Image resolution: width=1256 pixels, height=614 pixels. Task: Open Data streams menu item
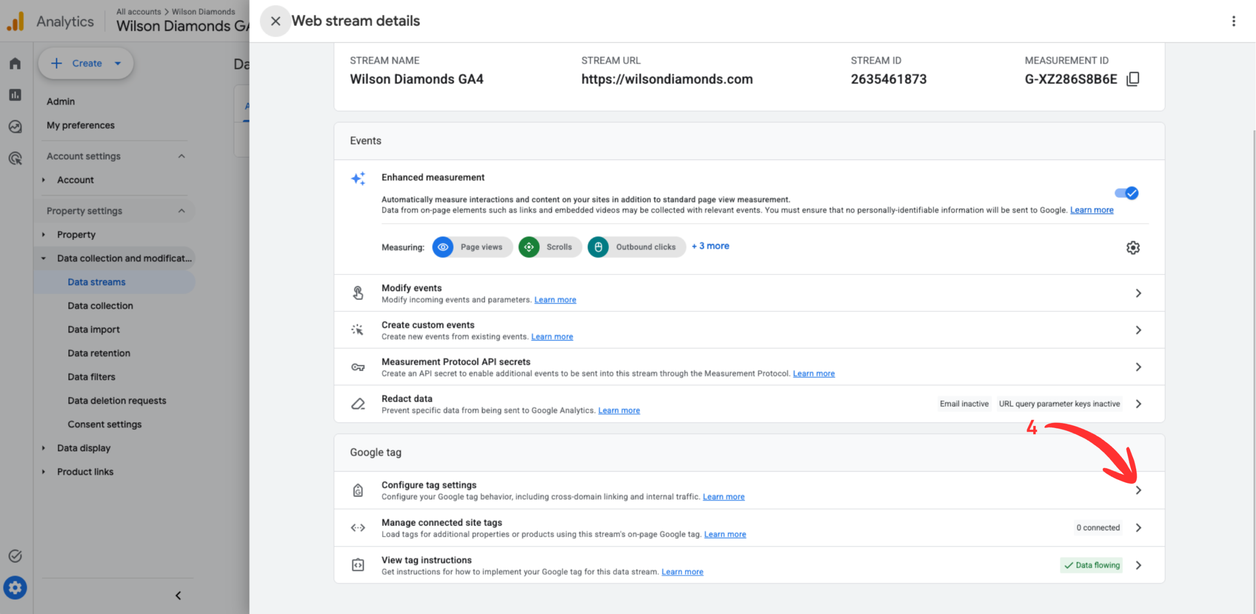click(97, 282)
